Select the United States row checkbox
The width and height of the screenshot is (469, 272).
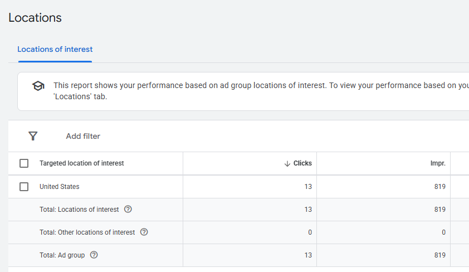coord(24,187)
